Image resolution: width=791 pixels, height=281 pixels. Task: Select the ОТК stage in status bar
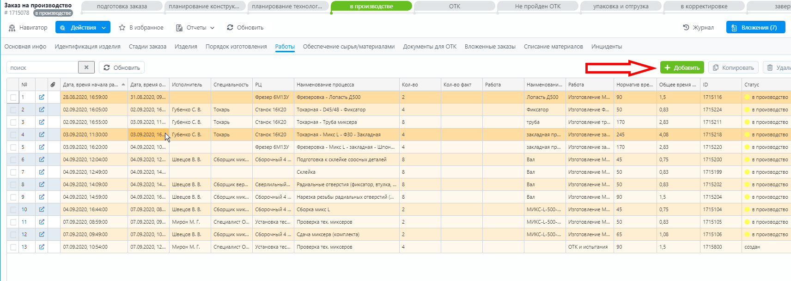point(454,6)
